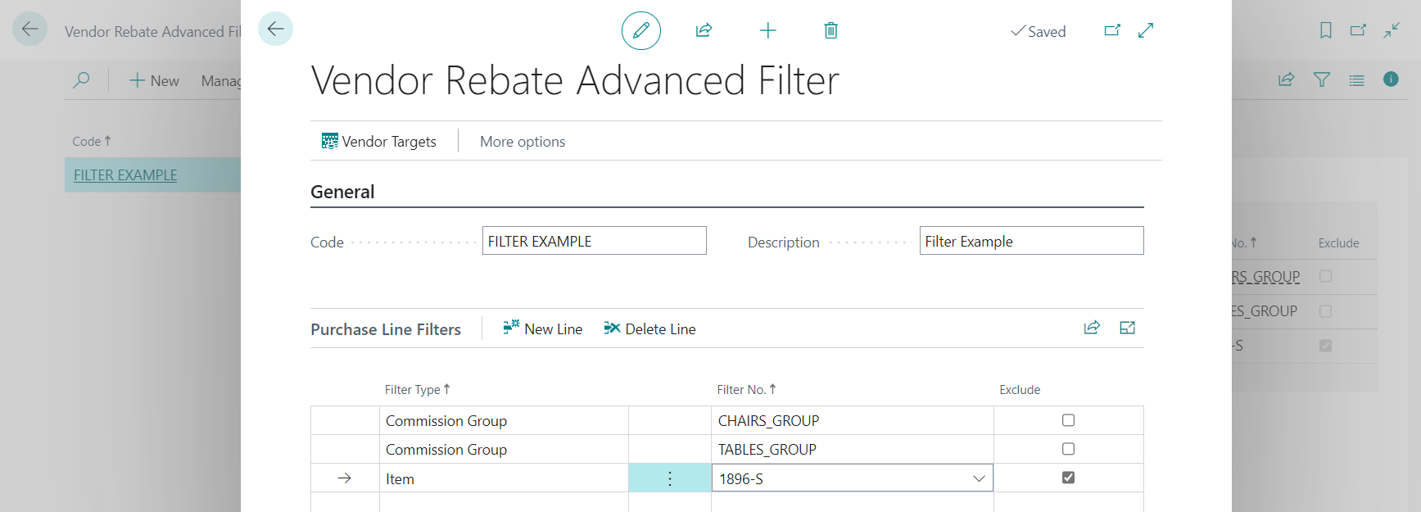Select the Item filter type cell
Screen dimensions: 1421x512
click(504, 478)
